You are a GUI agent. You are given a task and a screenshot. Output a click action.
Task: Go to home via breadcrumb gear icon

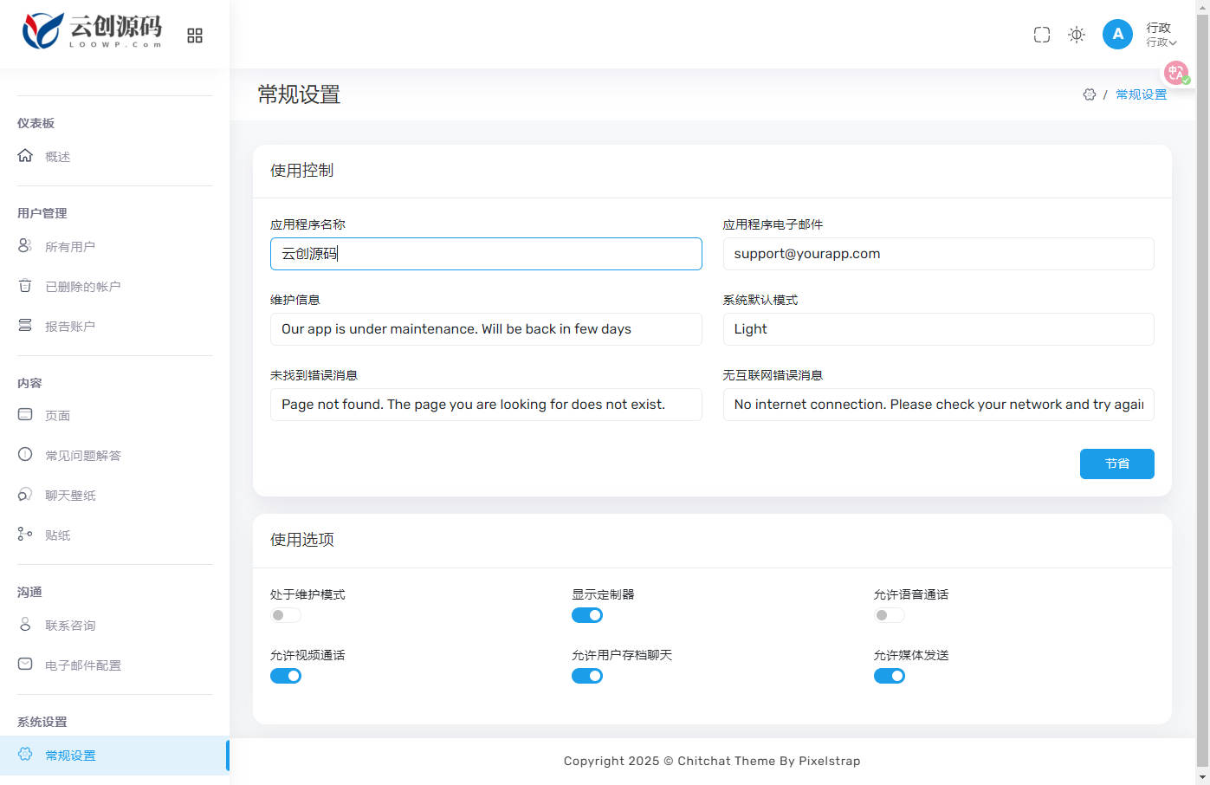(1090, 94)
